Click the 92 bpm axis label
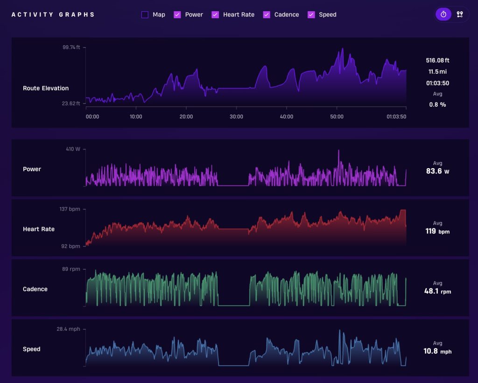The height and width of the screenshot is (383, 478). tap(71, 246)
